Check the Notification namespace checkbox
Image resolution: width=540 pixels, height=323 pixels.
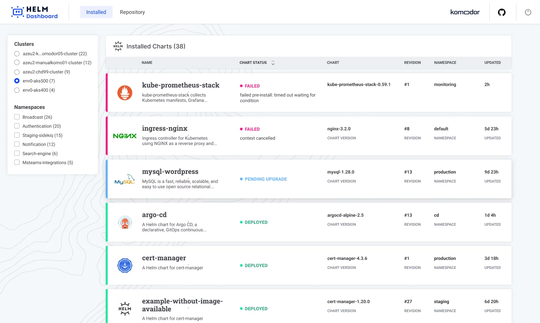(x=17, y=144)
